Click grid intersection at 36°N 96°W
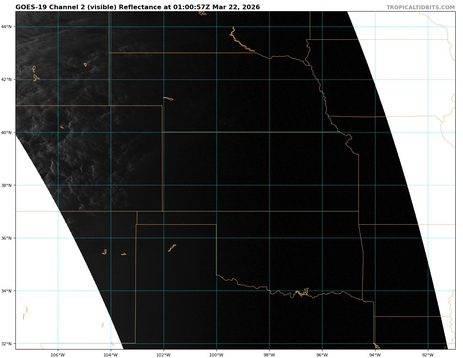The height and width of the screenshot is (358, 463). click(322, 238)
